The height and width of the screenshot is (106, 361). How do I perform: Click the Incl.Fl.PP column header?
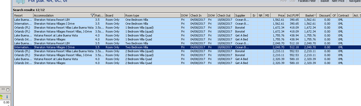pos(292,15)
